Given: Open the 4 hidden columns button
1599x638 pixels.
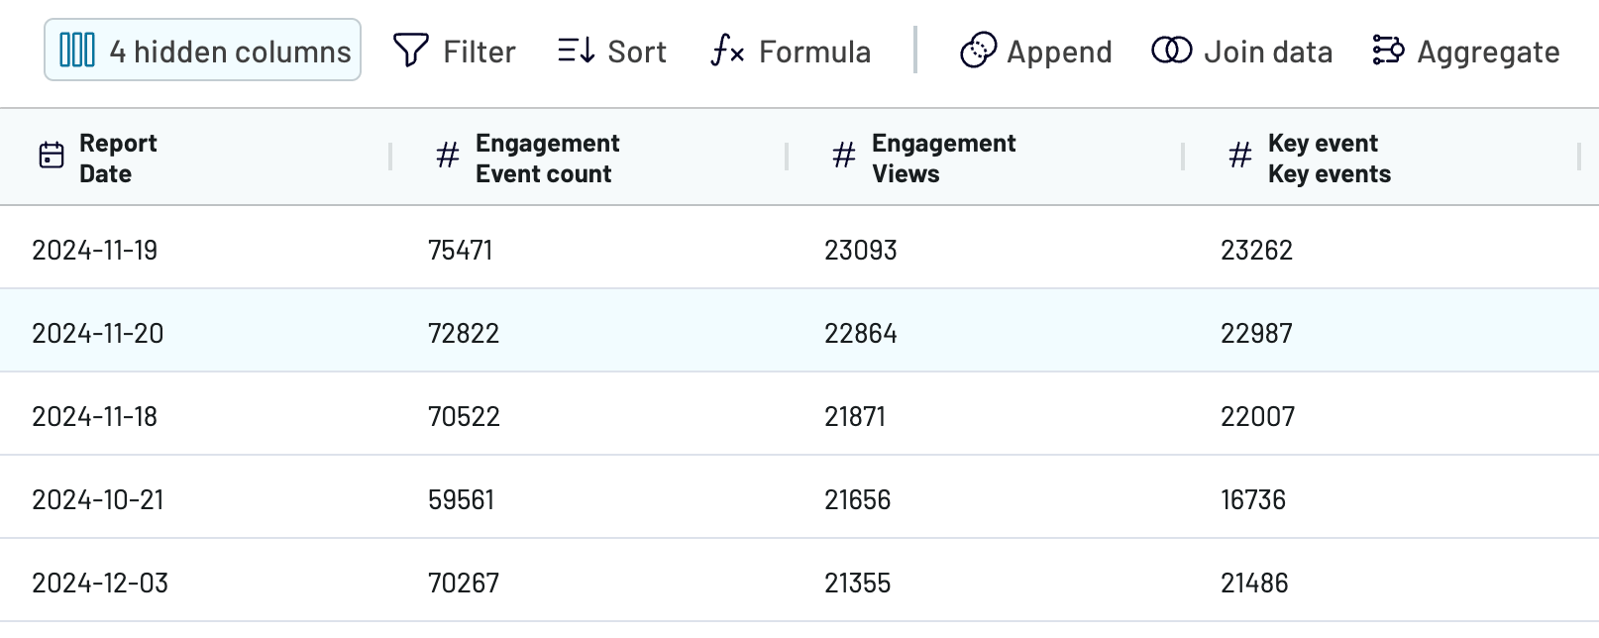Looking at the screenshot, I should 202,50.
